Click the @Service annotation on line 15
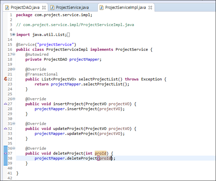216x181 pixels. (46, 45)
